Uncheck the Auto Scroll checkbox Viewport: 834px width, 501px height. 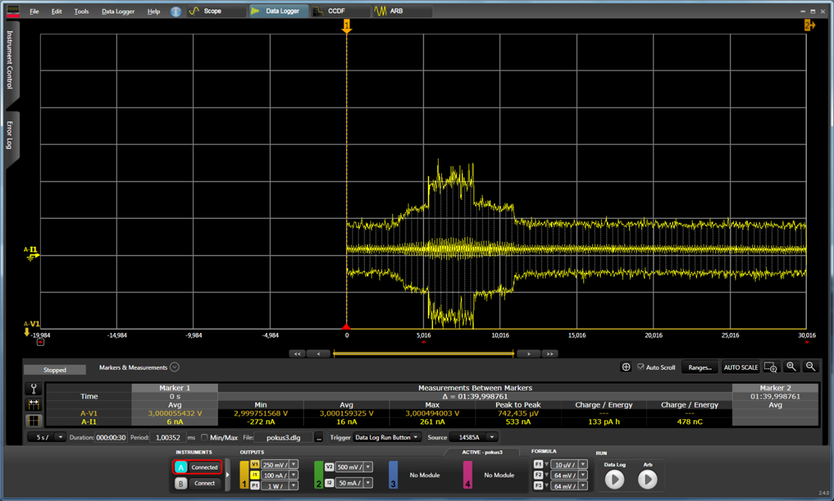coord(641,367)
